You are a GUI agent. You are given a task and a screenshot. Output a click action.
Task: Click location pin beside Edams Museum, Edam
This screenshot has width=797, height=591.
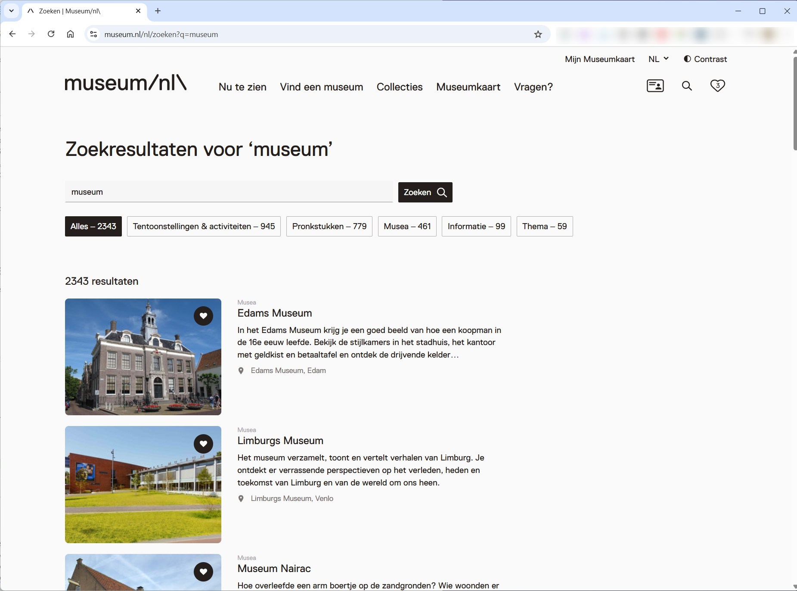pyautogui.click(x=241, y=370)
